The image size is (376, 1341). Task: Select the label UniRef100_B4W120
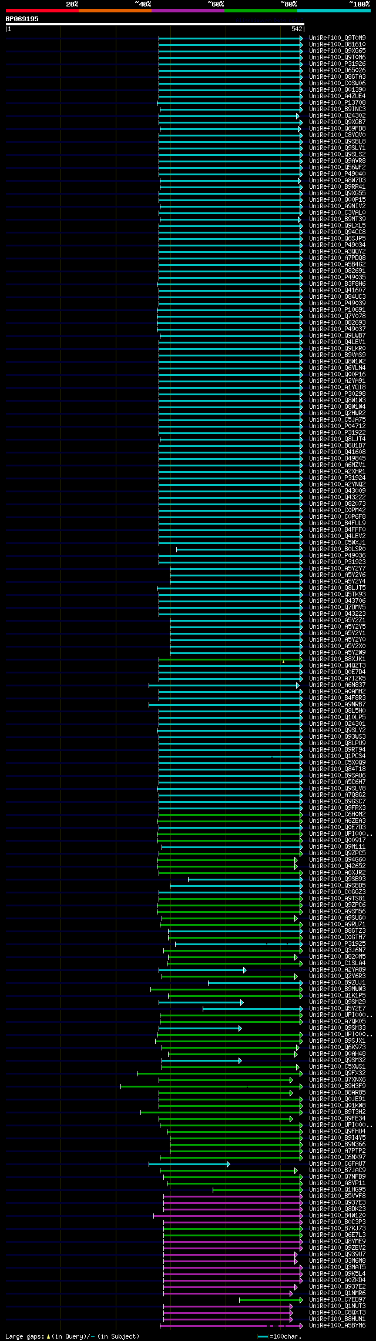click(x=337, y=1216)
